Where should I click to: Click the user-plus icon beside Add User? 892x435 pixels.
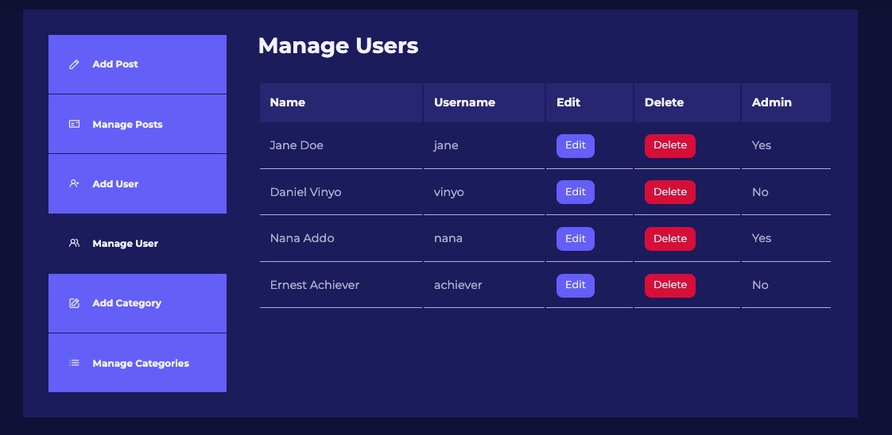74,183
